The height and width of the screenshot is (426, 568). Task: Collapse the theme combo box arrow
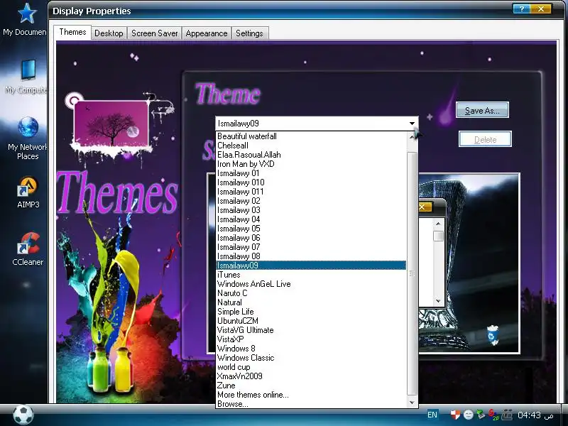pos(412,124)
